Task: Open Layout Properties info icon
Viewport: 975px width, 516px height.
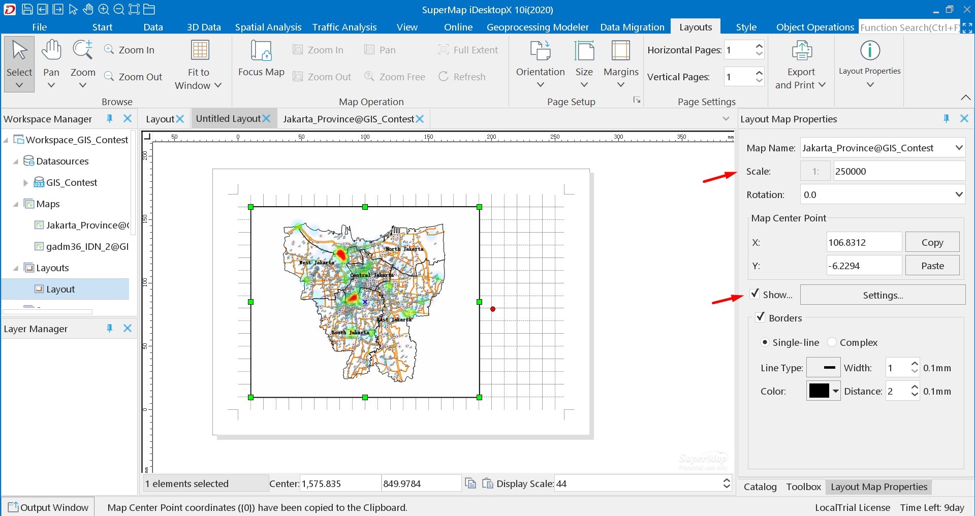Action: [x=870, y=50]
